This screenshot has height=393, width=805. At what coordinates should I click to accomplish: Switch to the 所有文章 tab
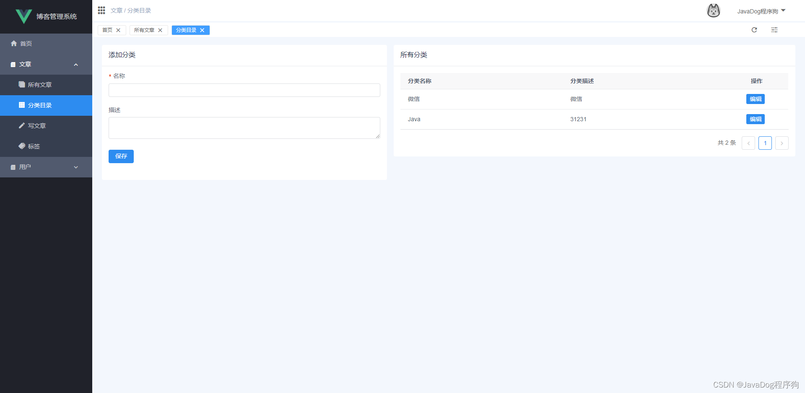point(144,30)
